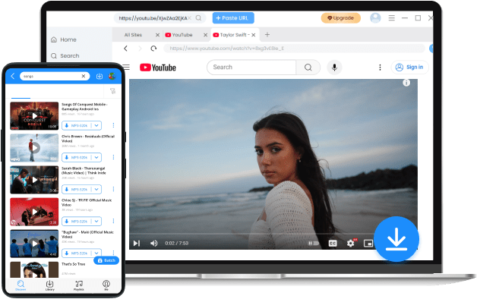Open options for the Sarah Black video

[x=113, y=189]
